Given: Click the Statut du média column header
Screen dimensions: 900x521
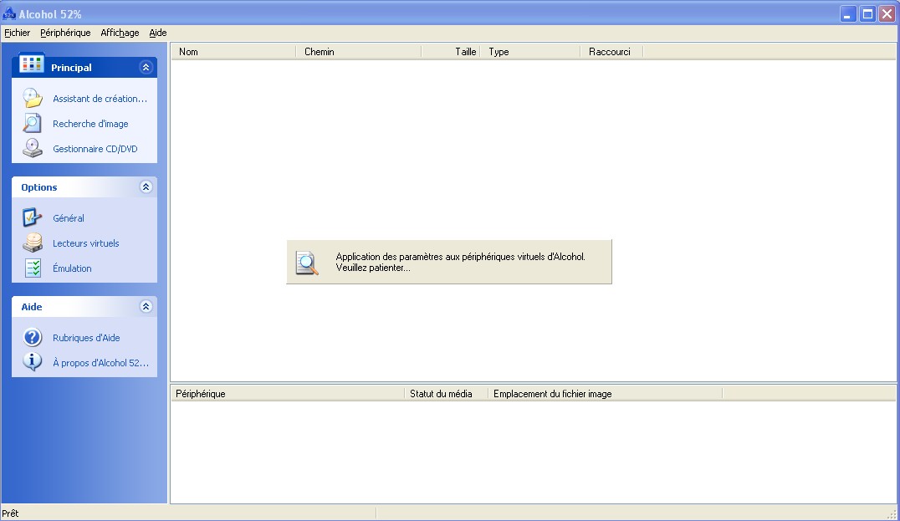Looking at the screenshot, I should click(x=447, y=394).
